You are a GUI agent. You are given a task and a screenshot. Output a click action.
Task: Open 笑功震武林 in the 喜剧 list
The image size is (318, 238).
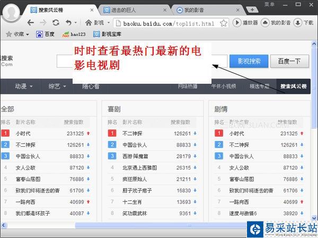tap(135, 213)
